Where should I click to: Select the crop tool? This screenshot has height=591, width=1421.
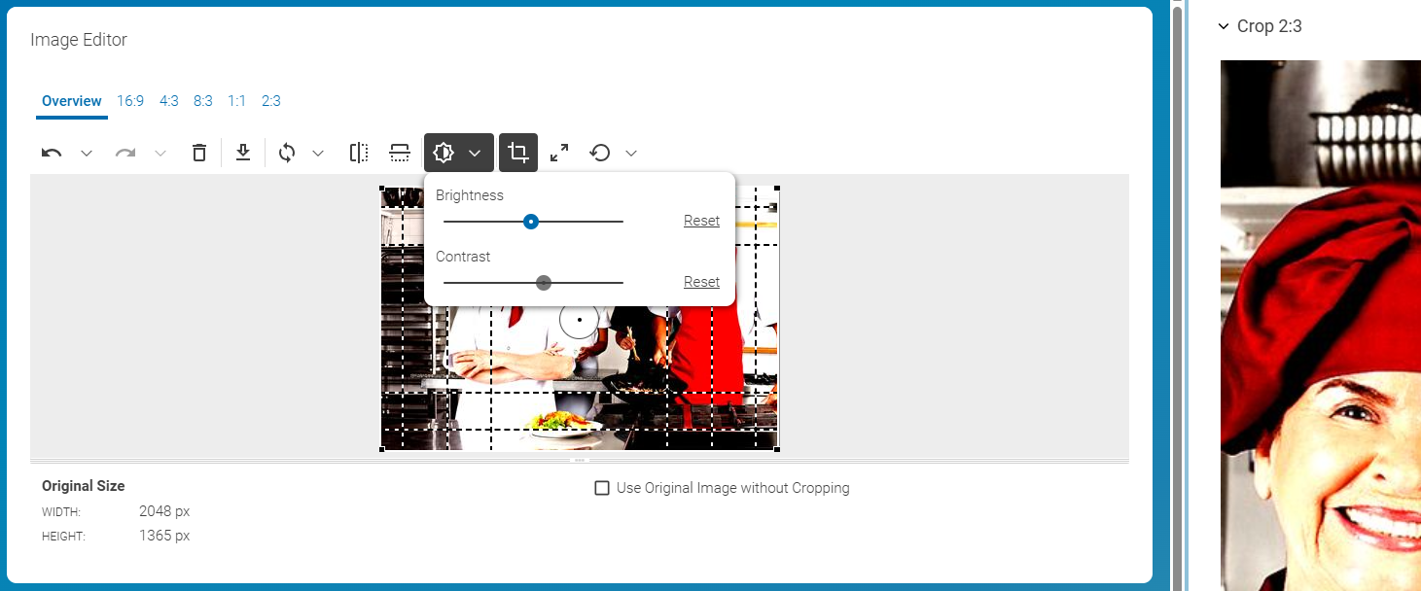(517, 153)
